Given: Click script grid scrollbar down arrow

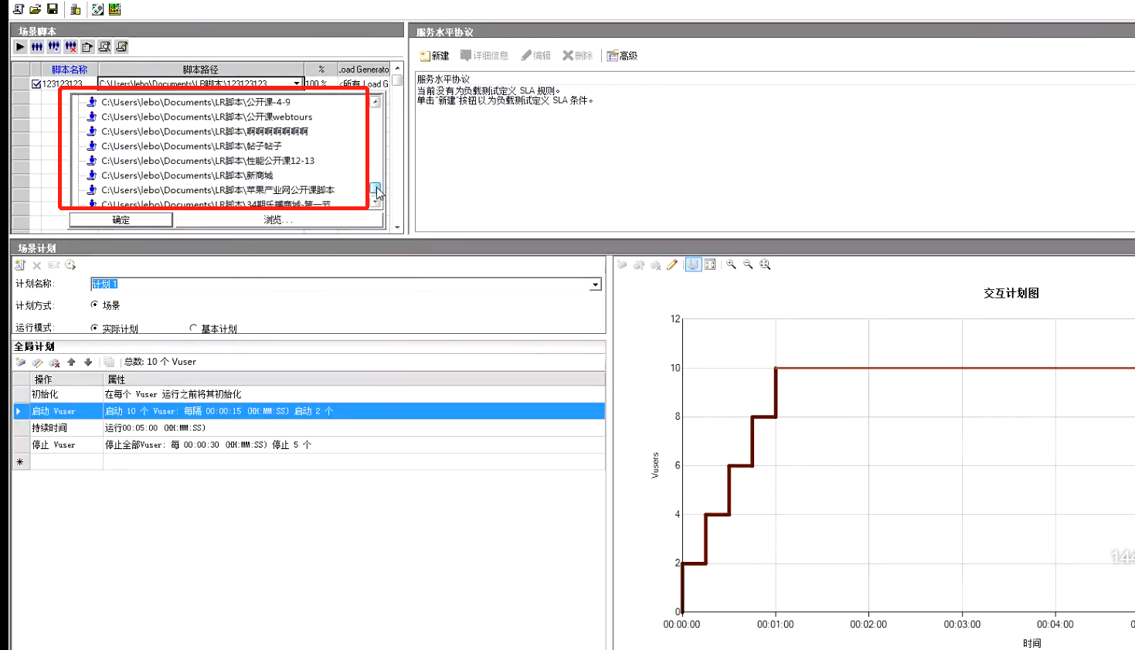Looking at the screenshot, I should [x=398, y=227].
